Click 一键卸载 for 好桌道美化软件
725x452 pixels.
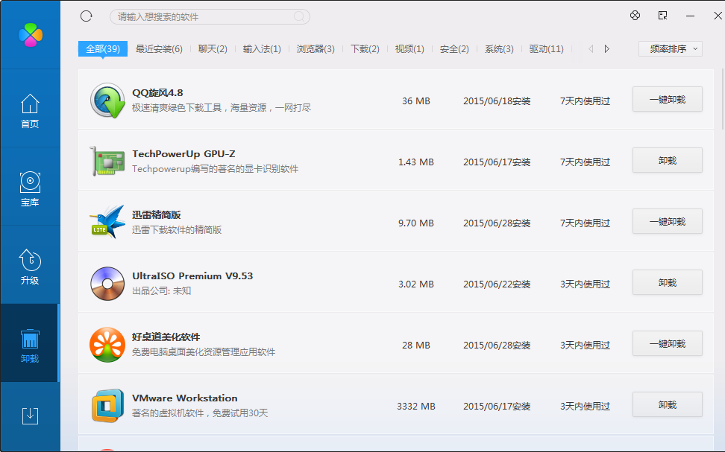[x=668, y=343]
